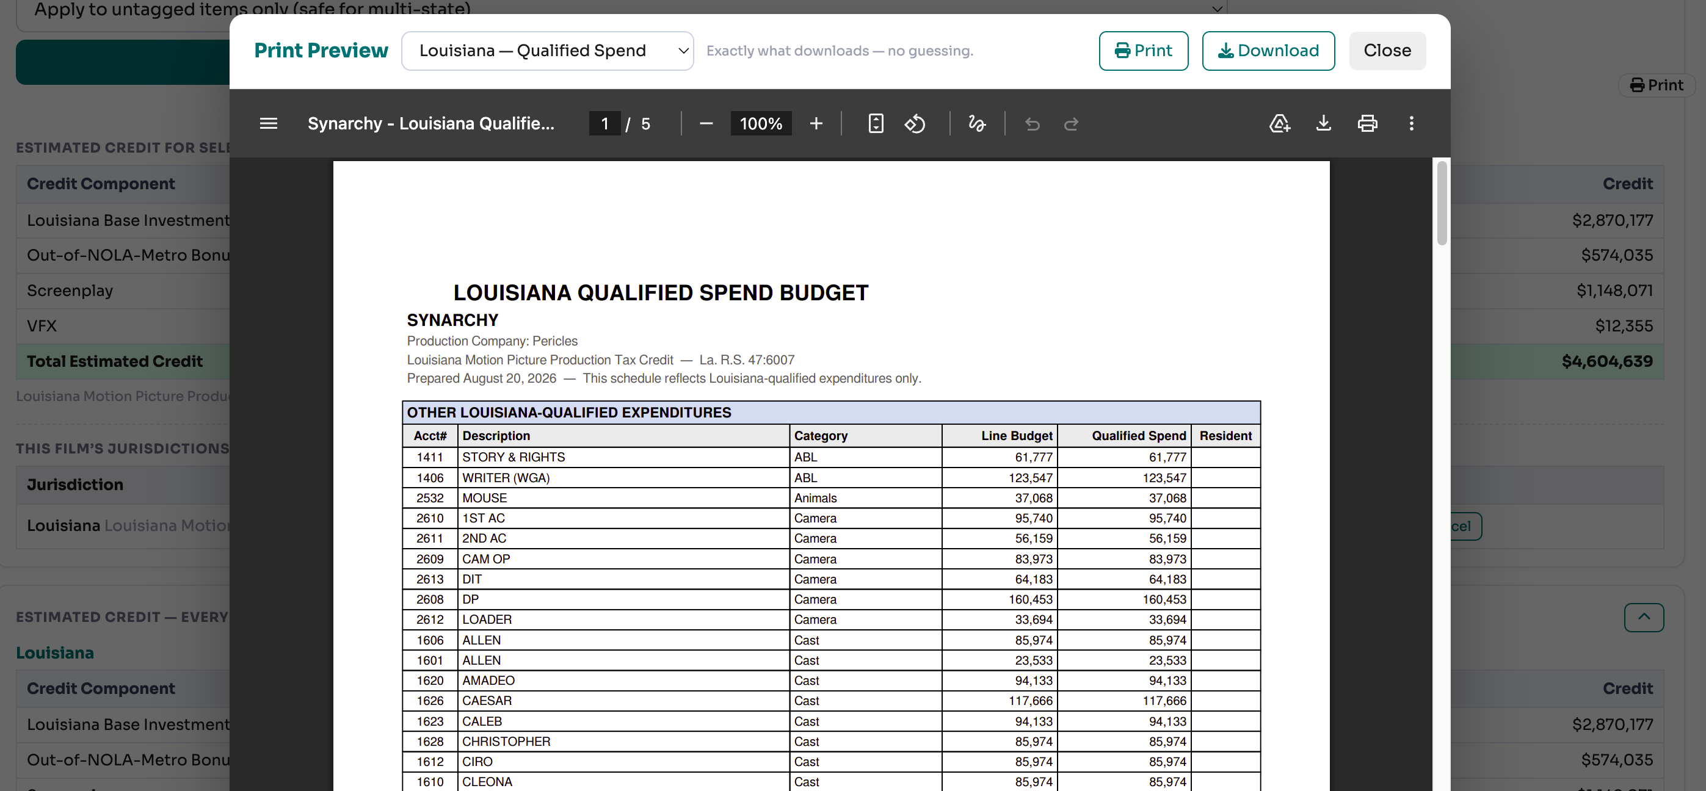The height and width of the screenshot is (791, 1706).
Task: Click the Louisiana heading link in background
Action: (x=55, y=652)
